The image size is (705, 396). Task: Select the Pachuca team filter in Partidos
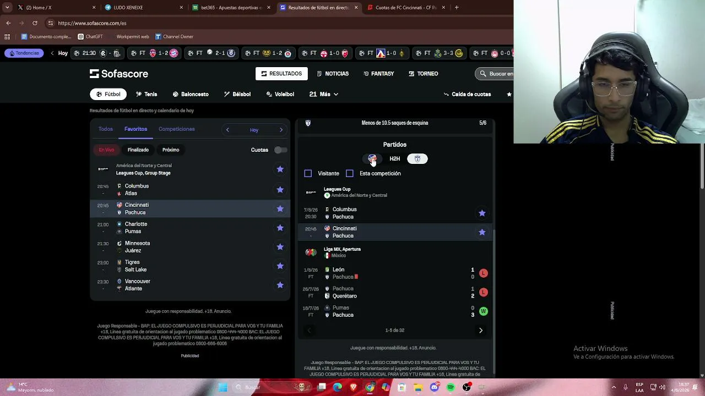click(x=417, y=159)
